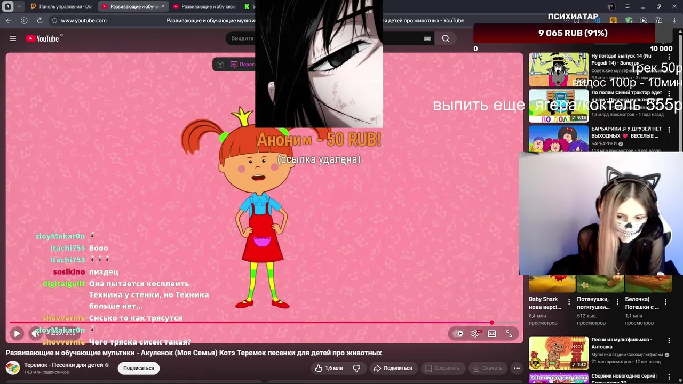
Task: Open options for Сборник новогодних серий
Action: [x=669, y=377]
